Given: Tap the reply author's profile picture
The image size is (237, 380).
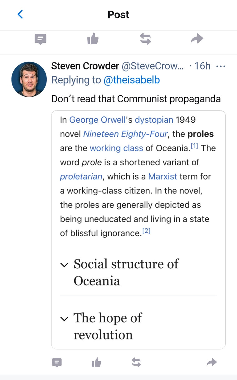Looking at the screenshot, I should pos(29,79).
